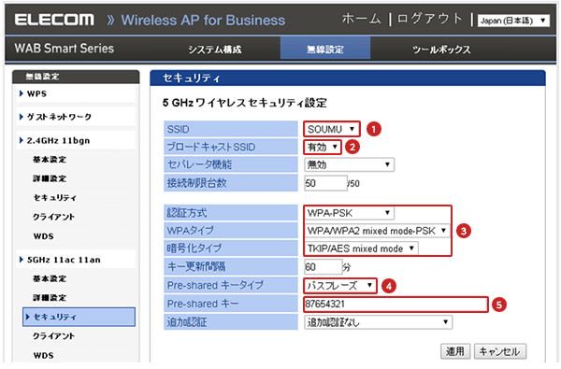Click the 'WAB Smart Series' text
The height and width of the screenshot is (369, 561).
[65, 49]
